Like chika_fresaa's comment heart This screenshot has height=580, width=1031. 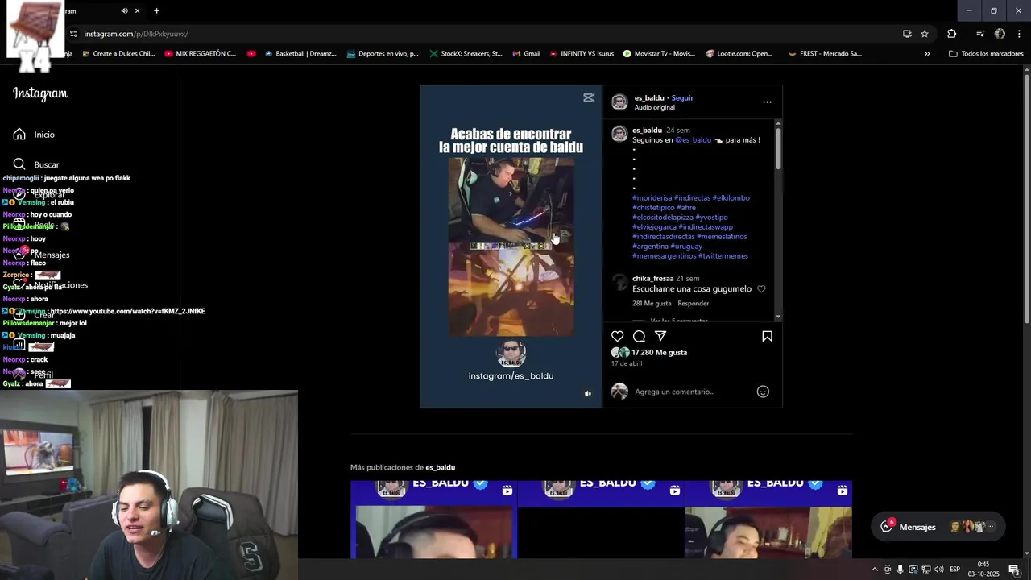tap(761, 288)
